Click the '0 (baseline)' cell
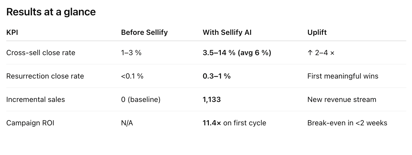 [141, 100]
